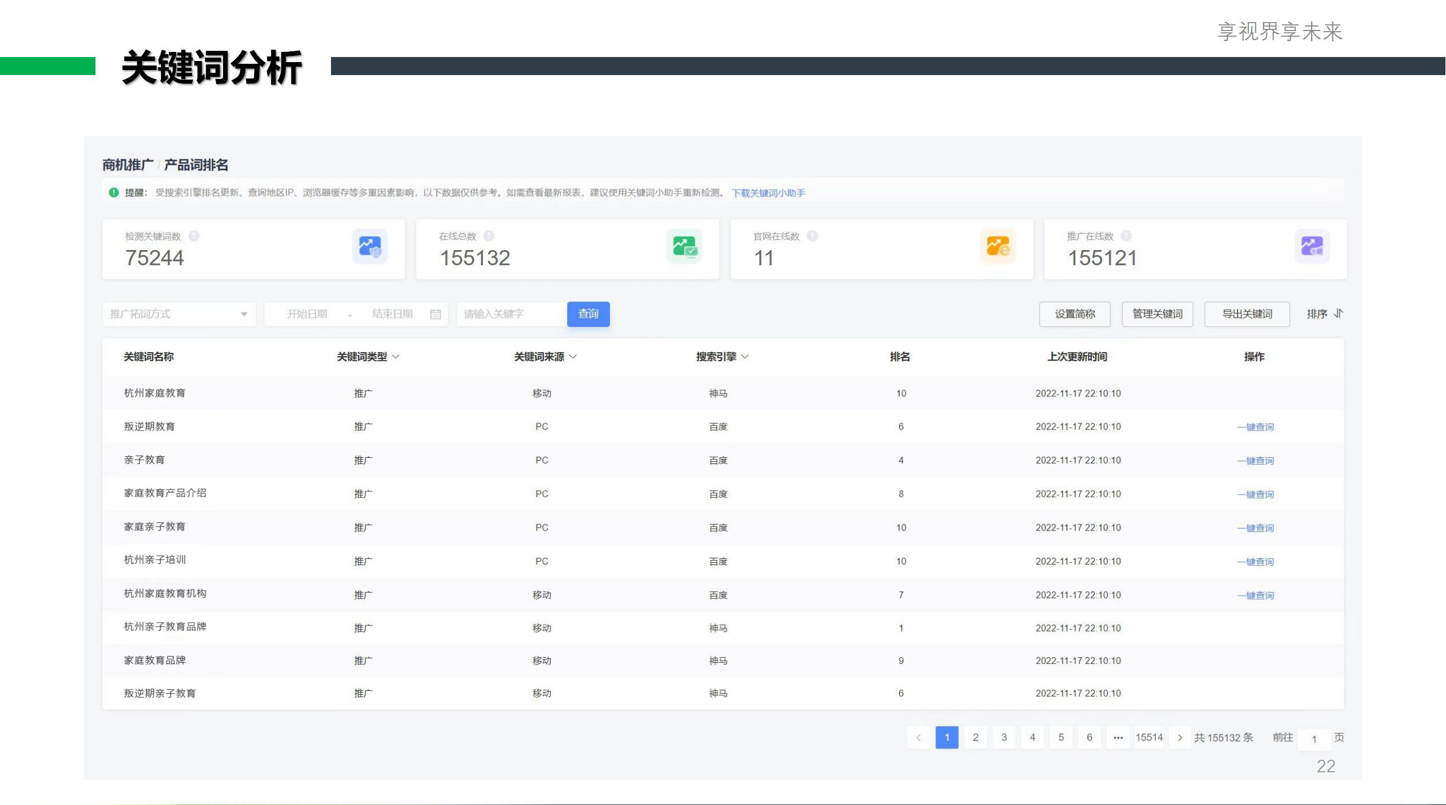Screen dimensions: 1446x805
Task: Click the 关键词名称 column header
Action: coord(149,357)
